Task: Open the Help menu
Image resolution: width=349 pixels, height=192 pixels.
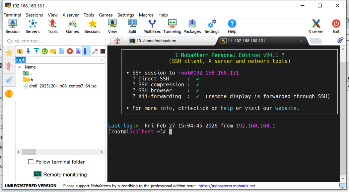Action: [163, 15]
